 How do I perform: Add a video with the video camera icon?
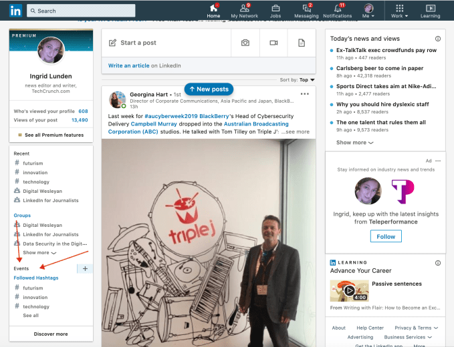tap(273, 43)
